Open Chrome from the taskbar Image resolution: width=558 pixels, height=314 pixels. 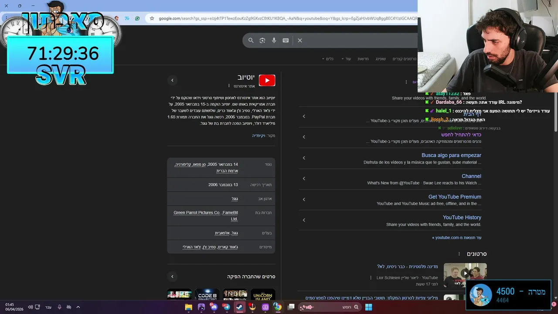[x=278, y=307]
